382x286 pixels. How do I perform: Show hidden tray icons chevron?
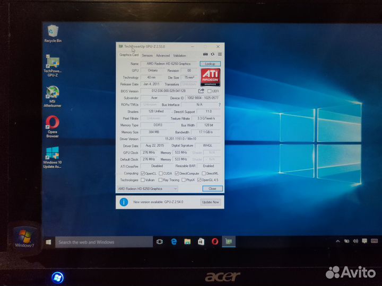pos(338,242)
